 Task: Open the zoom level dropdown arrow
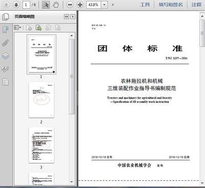point(104,5)
